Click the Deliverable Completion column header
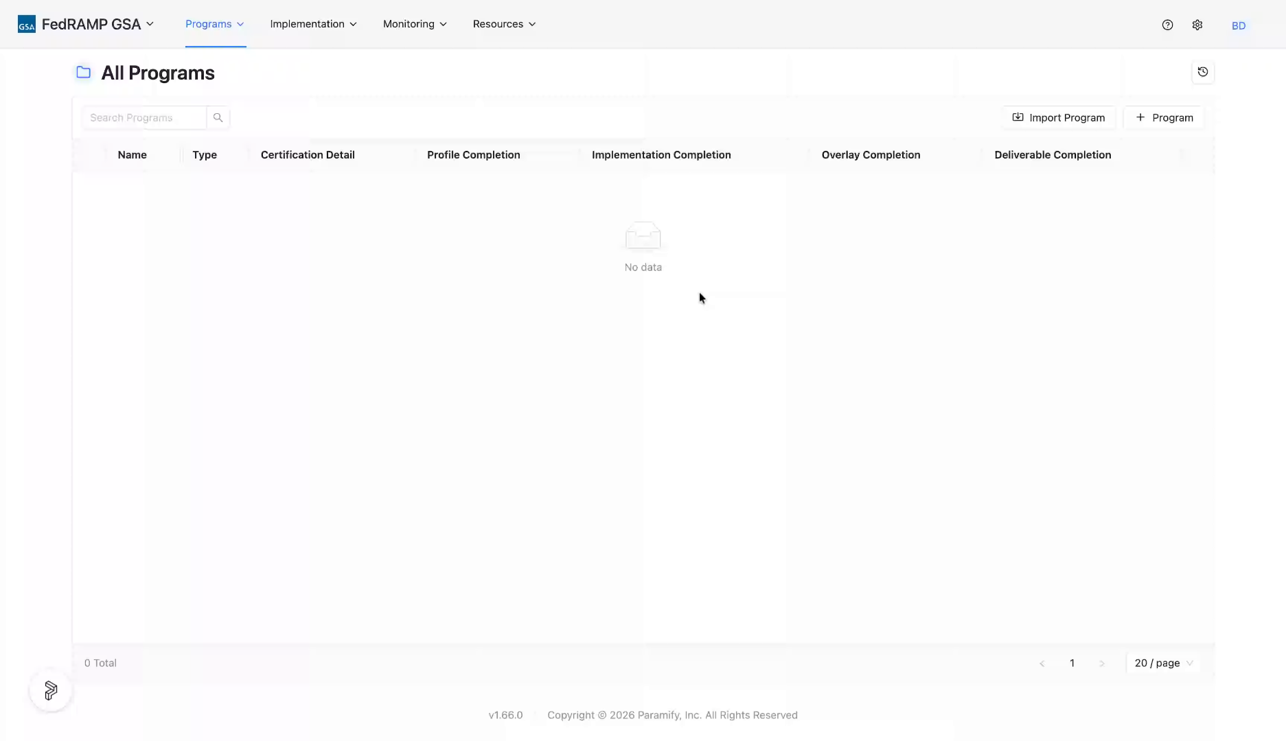 coord(1053,155)
